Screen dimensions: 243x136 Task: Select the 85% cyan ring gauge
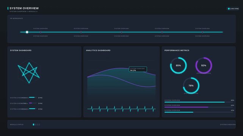pyautogui.click(x=179, y=65)
